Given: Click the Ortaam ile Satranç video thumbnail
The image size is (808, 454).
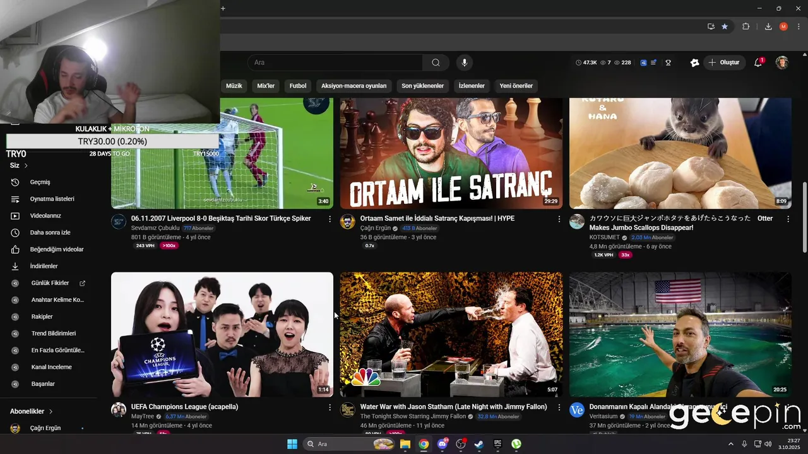Looking at the screenshot, I should (x=451, y=153).
